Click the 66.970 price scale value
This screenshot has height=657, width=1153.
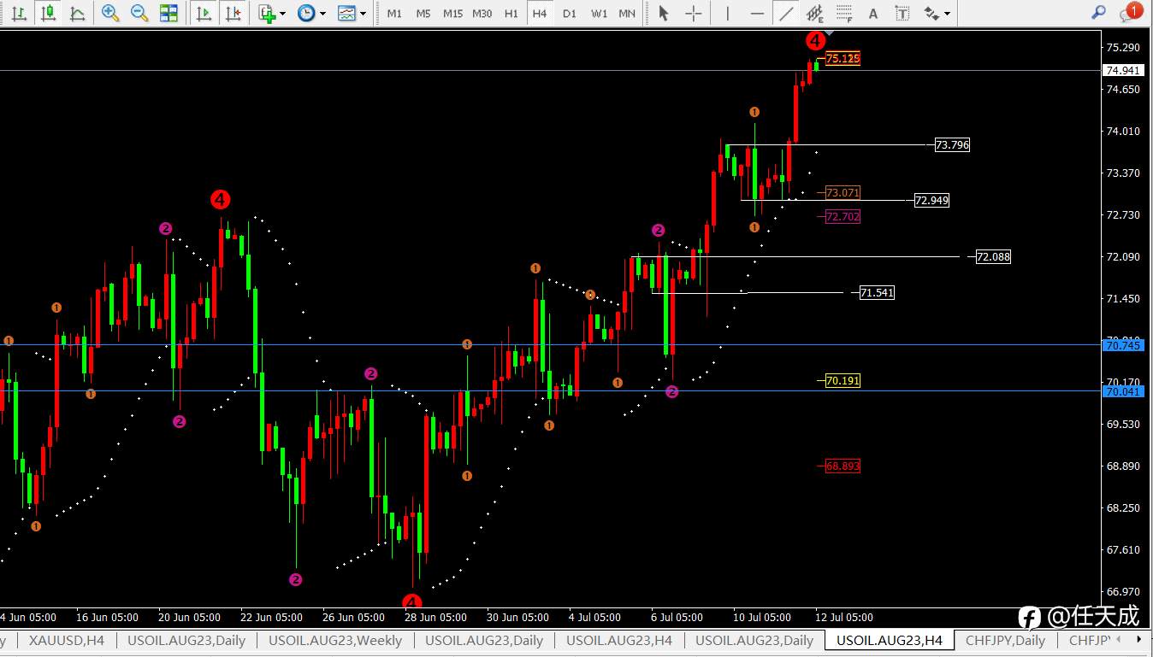[1123, 592]
